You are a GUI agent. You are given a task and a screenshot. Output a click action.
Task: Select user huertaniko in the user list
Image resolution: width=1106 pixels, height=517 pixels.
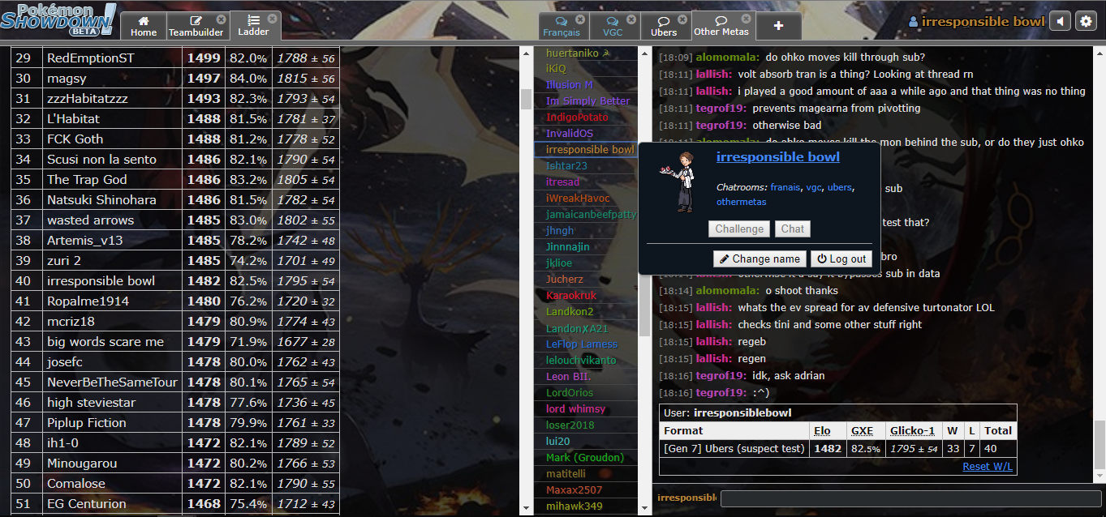pos(586,53)
